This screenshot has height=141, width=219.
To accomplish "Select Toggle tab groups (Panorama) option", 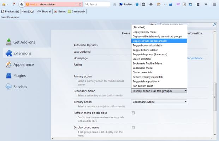I will click(x=159, y=54).
